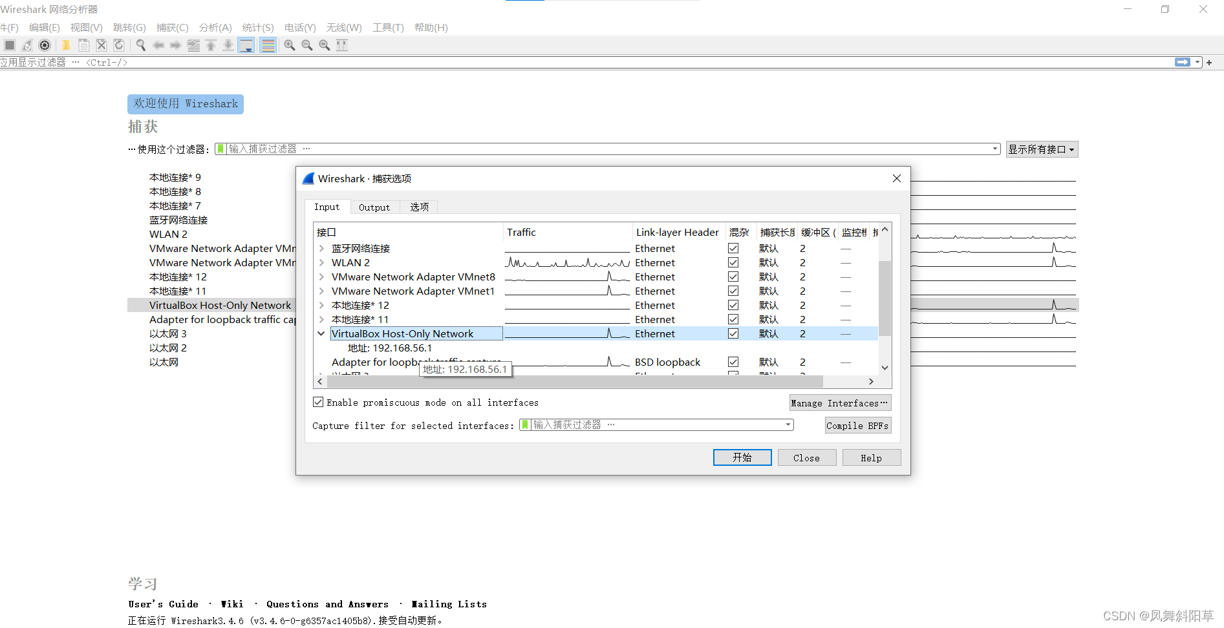This screenshot has height=628, width=1224.
Task: Click the close capture file icon
Action: coord(101,45)
